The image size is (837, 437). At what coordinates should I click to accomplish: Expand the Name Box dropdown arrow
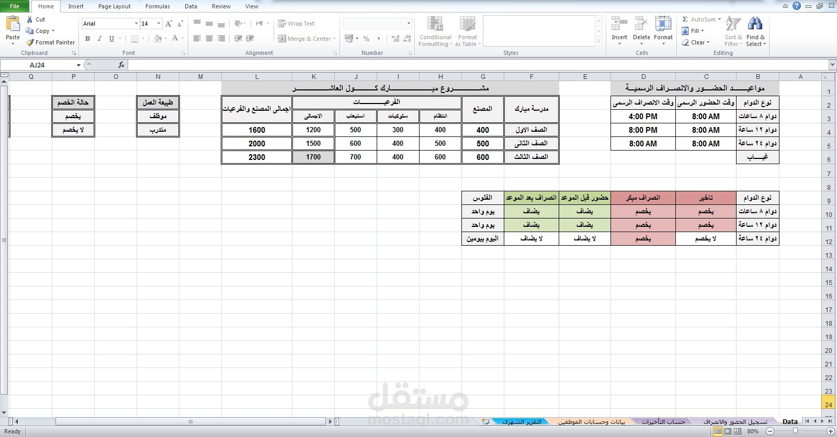(x=78, y=65)
